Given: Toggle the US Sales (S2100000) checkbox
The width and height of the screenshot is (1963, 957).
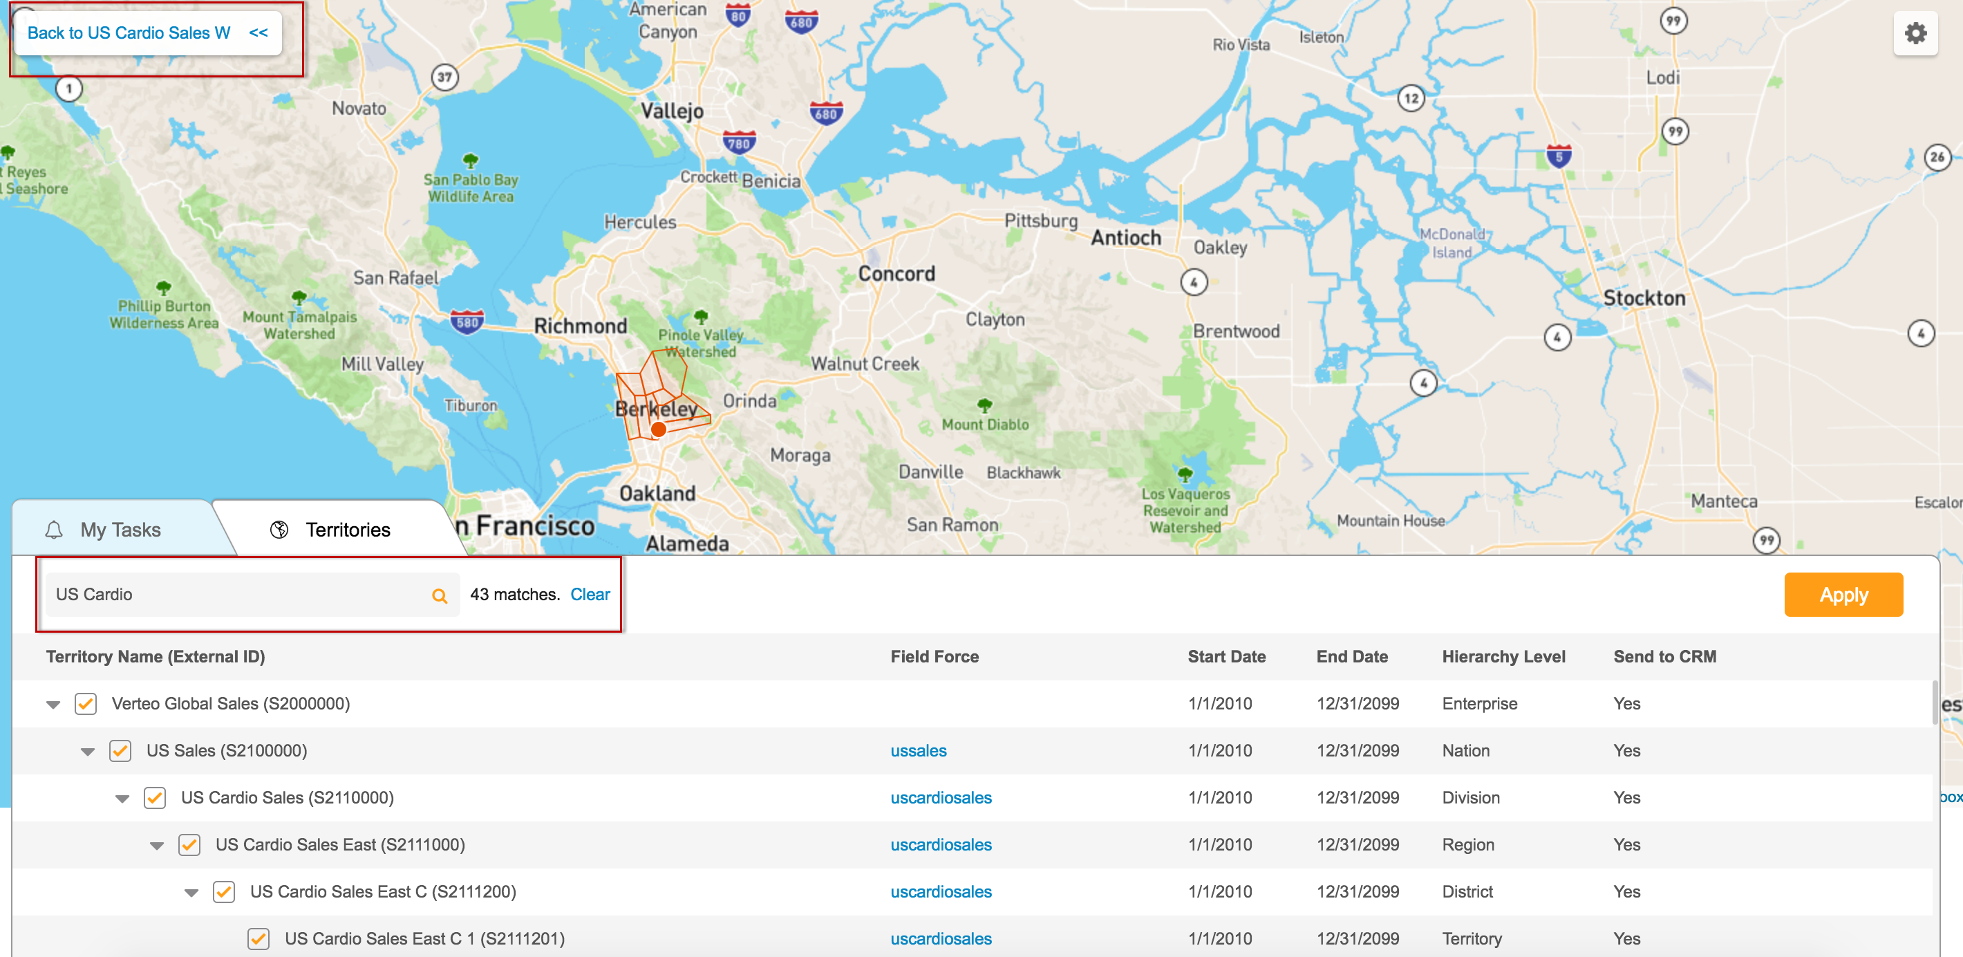Looking at the screenshot, I should tap(120, 751).
